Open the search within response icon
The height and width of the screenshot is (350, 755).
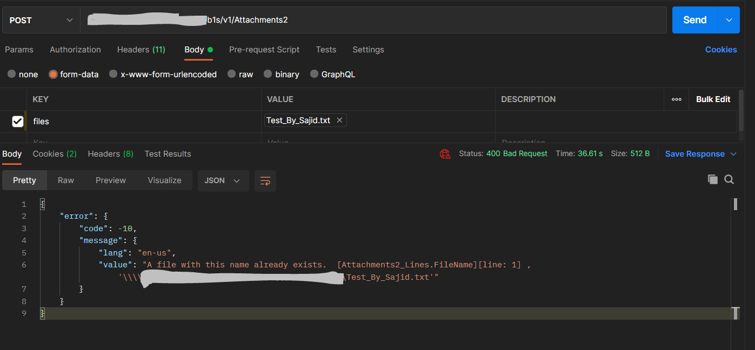729,179
